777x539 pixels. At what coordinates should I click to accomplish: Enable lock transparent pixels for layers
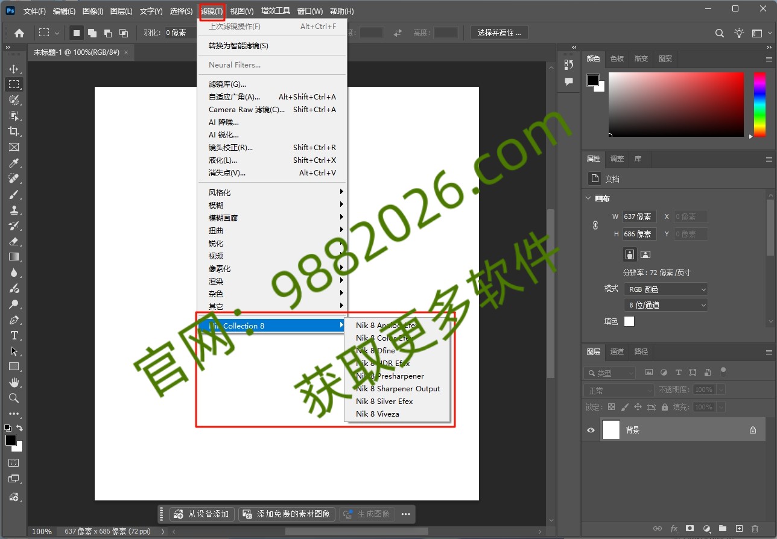tap(610, 407)
